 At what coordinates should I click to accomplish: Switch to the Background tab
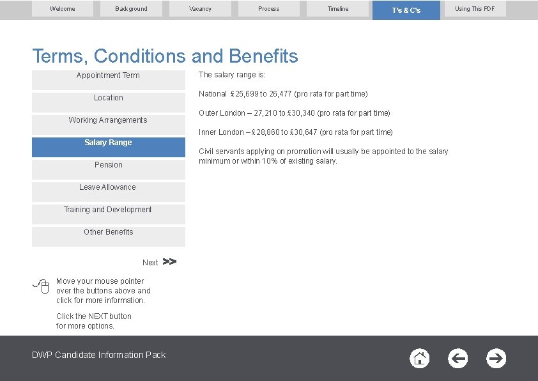131,8
